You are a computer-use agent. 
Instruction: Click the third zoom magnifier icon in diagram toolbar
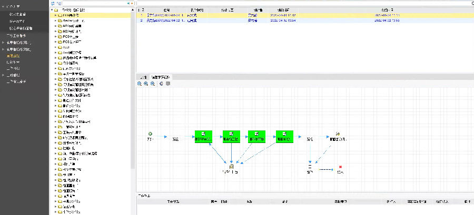pyautogui.click(x=152, y=84)
